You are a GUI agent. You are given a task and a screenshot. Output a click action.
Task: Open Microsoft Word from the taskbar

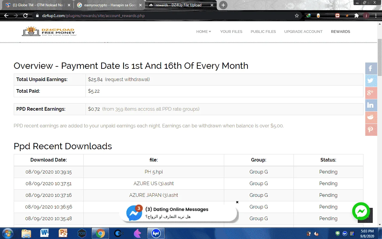click(45, 233)
